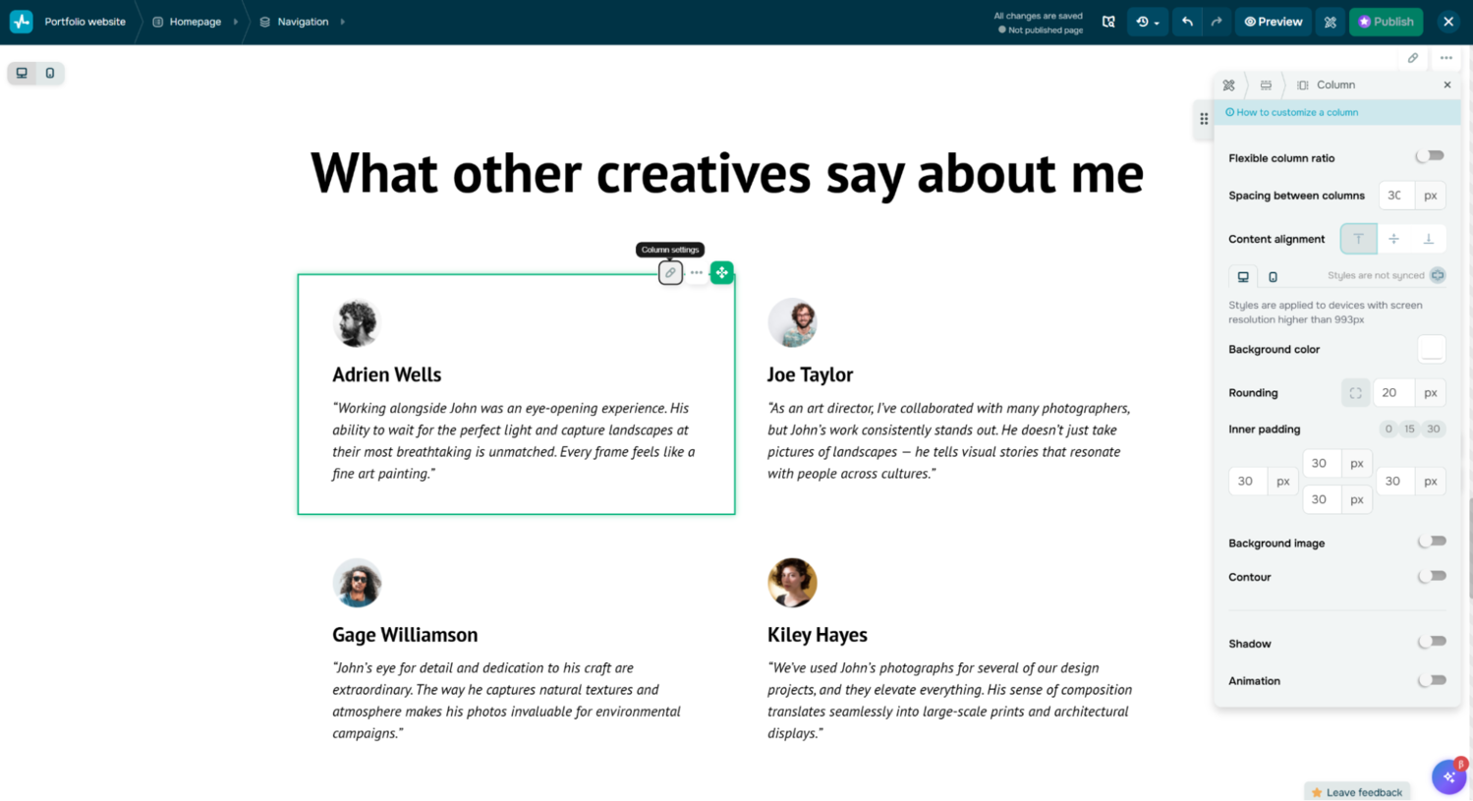This screenshot has width=1473, height=801.
Task: Open the site map search icon in header
Action: (1109, 21)
